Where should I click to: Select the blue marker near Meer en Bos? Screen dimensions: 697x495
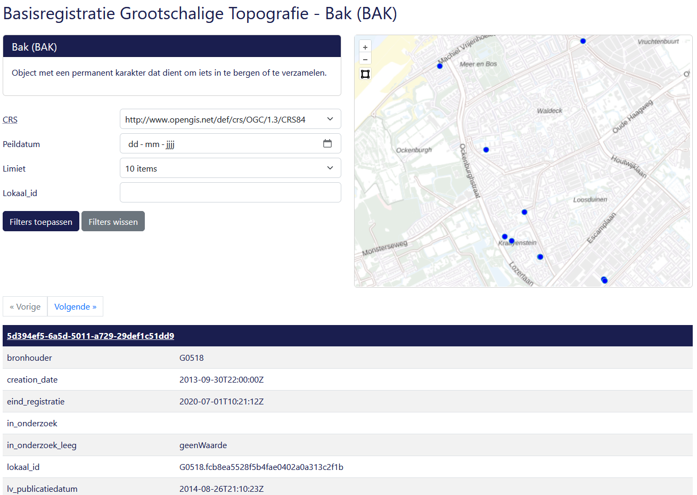pos(440,66)
